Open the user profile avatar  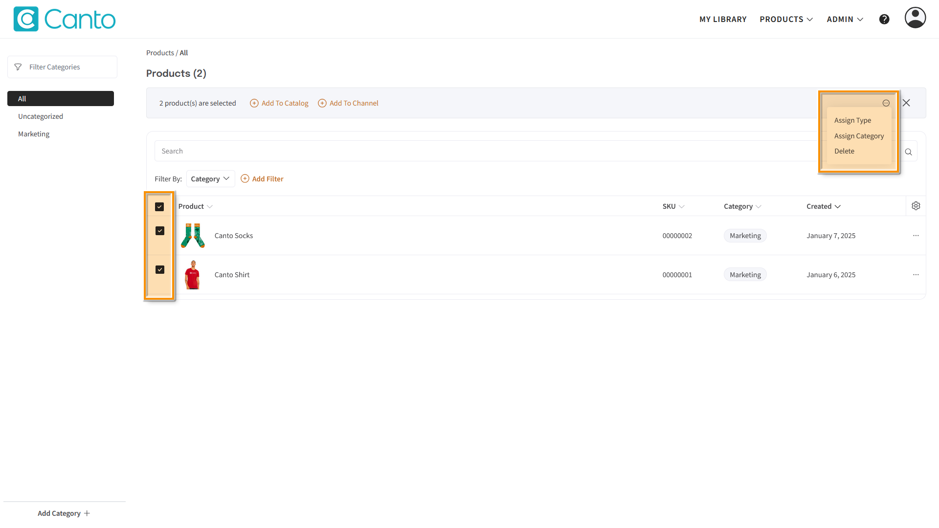click(915, 18)
